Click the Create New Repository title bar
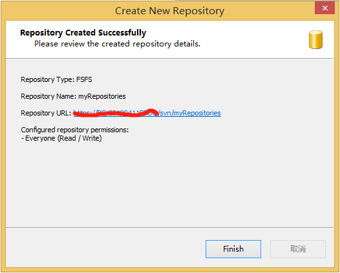 coord(169,11)
